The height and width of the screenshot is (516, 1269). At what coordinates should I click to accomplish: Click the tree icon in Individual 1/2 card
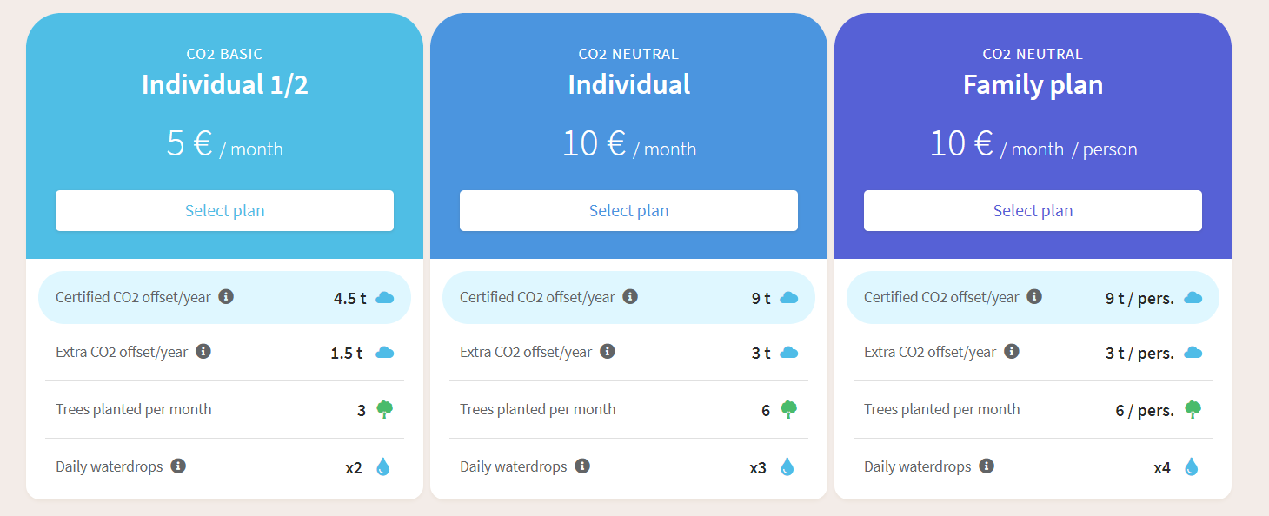point(384,409)
